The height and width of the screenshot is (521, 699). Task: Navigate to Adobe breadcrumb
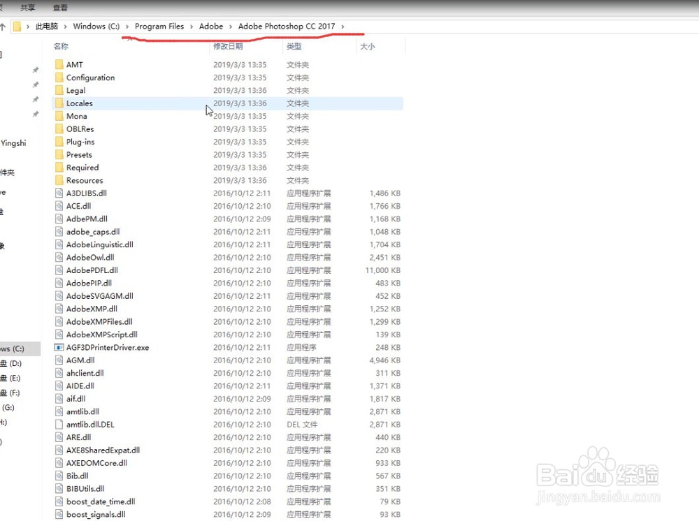211,27
